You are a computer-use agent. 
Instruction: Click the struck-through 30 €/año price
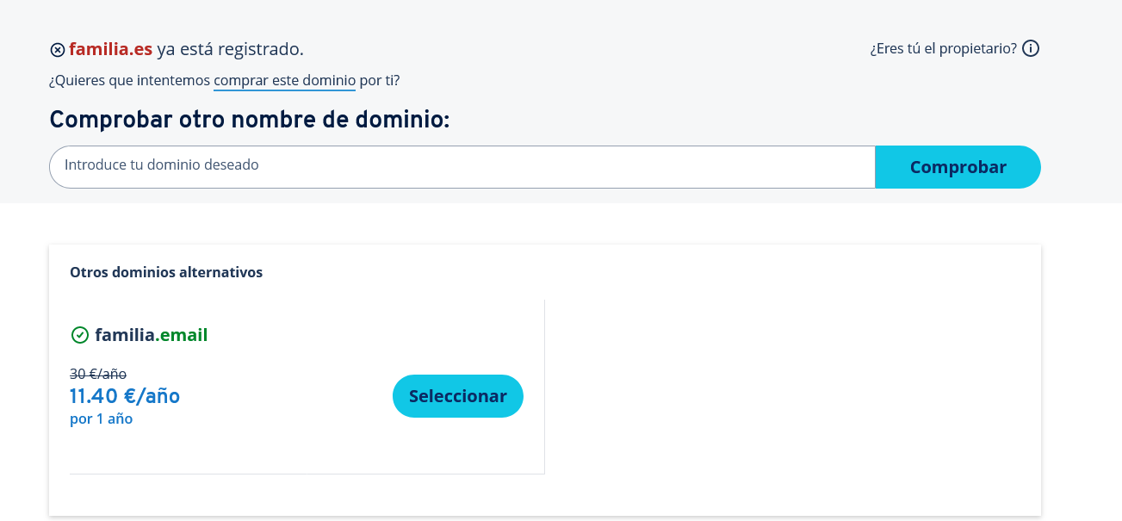click(x=98, y=374)
